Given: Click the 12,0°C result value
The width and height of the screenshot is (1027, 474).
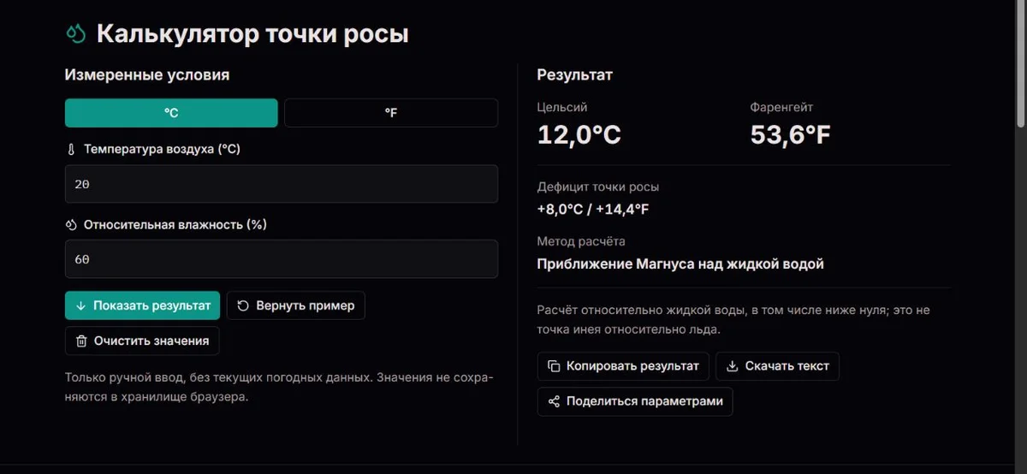Looking at the screenshot, I should tap(579, 134).
